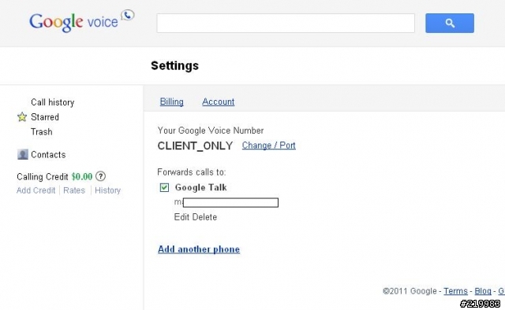This screenshot has width=505, height=310.
Task: Open Contacts from the sidebar
Action: click(48, 154)
